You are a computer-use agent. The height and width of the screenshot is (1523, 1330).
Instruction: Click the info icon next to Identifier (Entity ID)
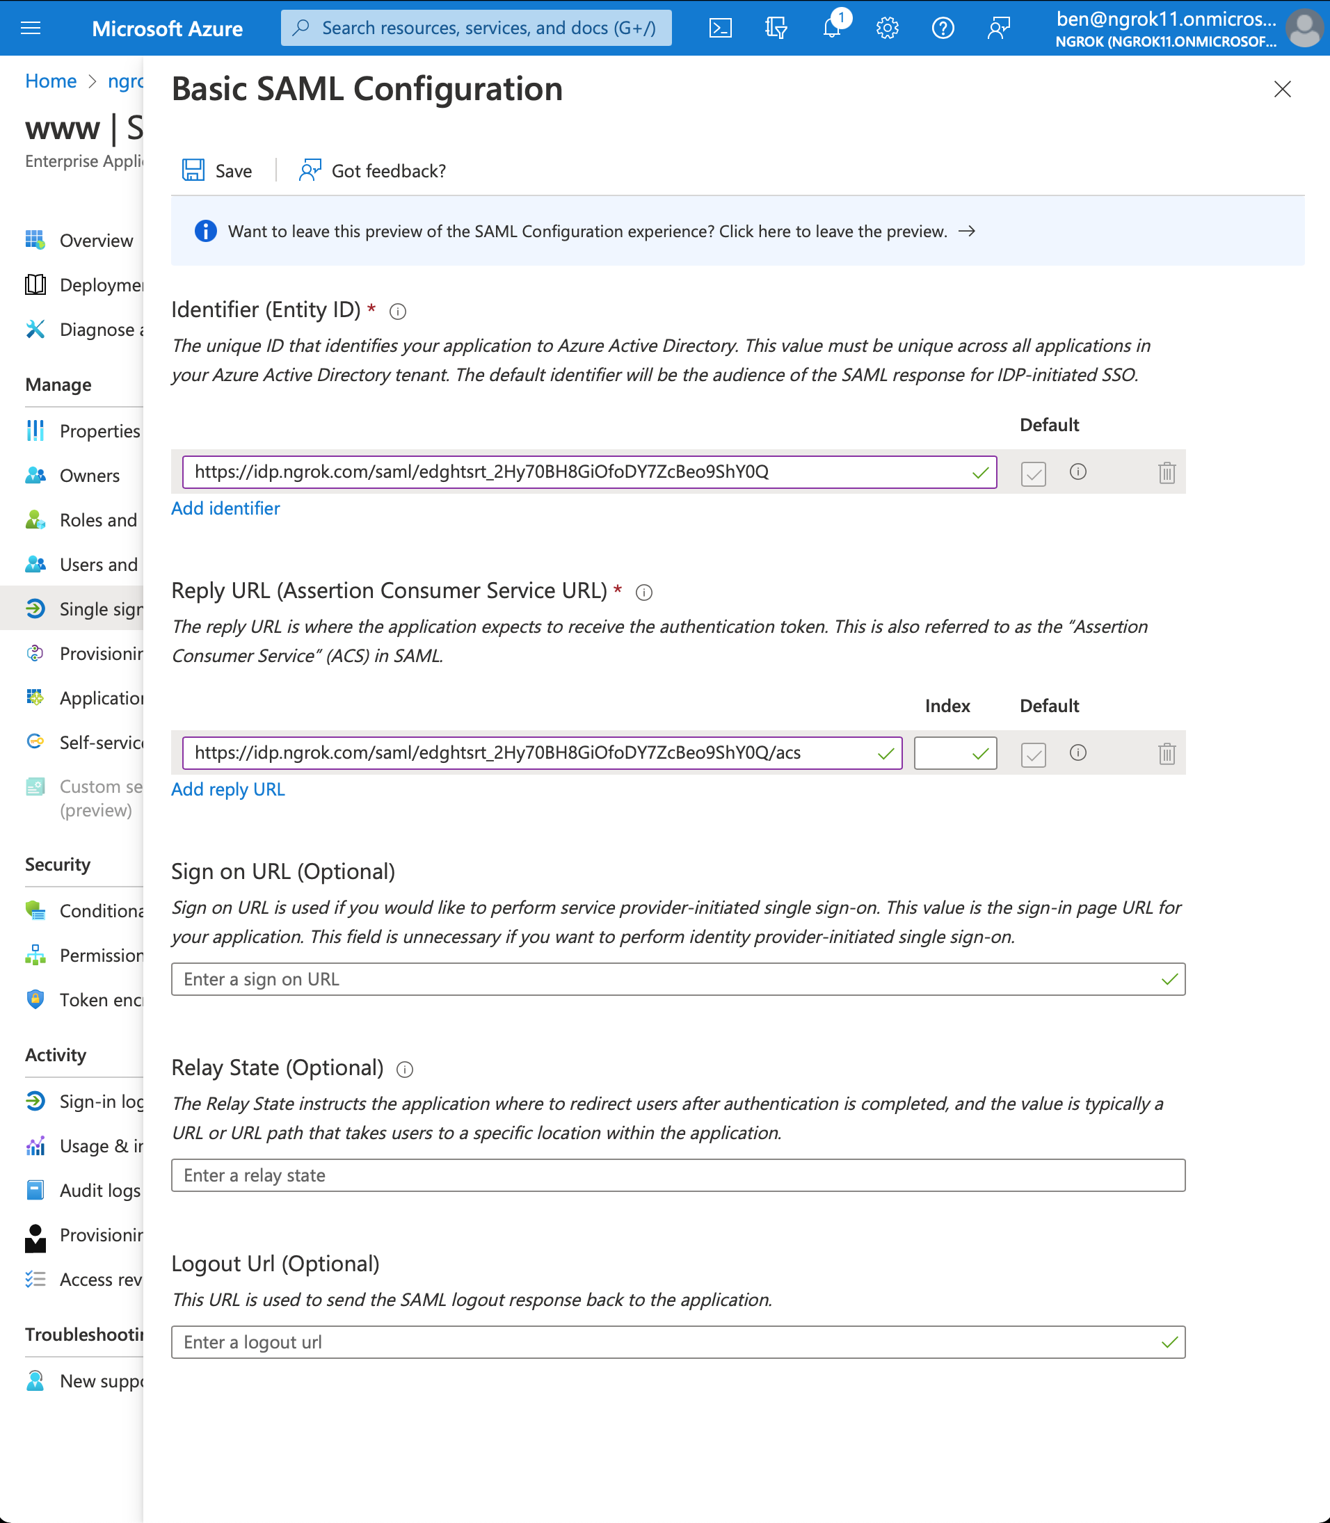click(x=398, y=312)
